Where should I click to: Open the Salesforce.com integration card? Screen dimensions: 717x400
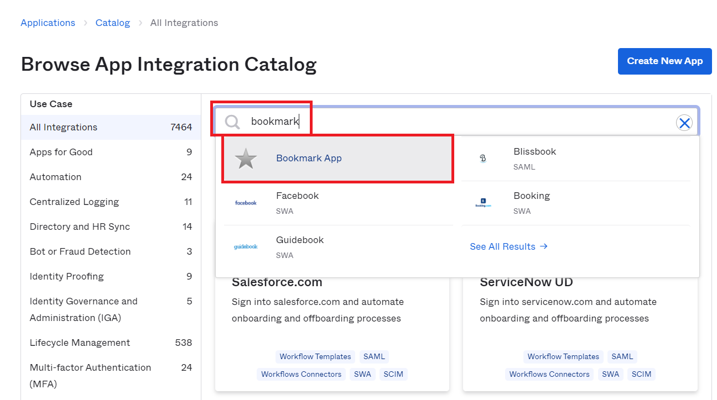tap(332, 331)
